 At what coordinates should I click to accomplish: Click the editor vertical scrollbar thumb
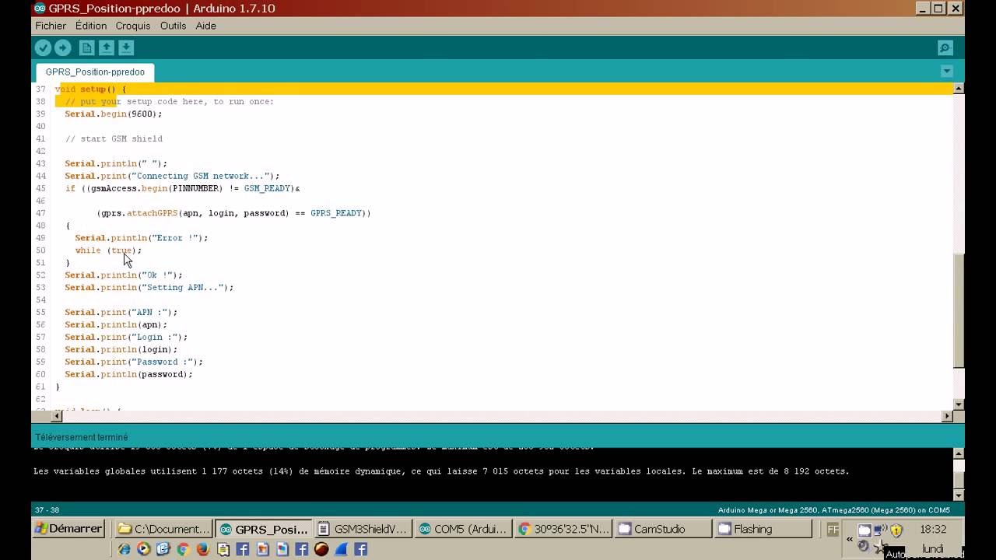coord(959,311)
